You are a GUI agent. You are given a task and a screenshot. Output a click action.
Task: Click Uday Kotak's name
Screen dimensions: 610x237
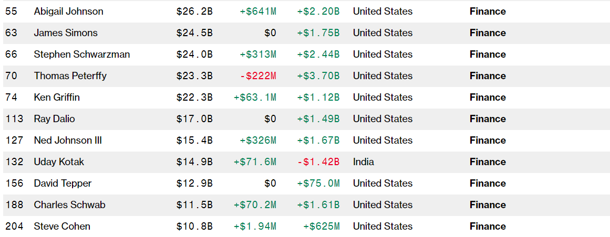(x=59, y=161)
